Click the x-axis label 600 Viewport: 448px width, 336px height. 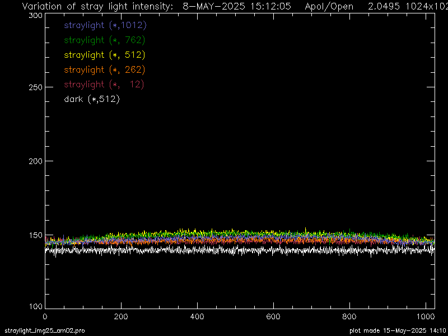click(273, 316)
